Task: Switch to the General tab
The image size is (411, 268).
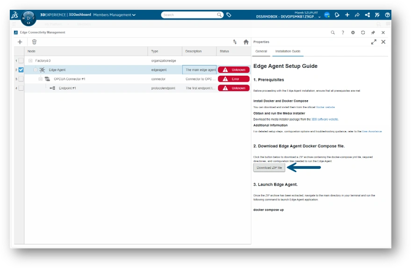Action: pos(261,51)
